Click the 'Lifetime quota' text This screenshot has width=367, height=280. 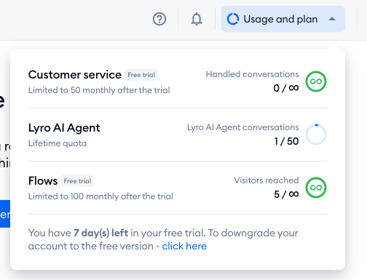point(58,143)
